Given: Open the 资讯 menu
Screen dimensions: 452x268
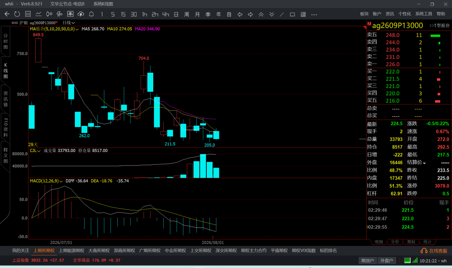Looking at the screenshot, I should (x=390, y=14).
